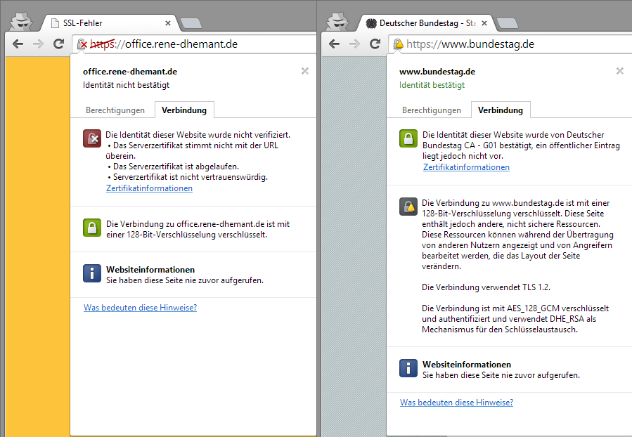Close the www.bundestag.de info popup
Screen dimensions: 632x437
(x=619, y=71)
